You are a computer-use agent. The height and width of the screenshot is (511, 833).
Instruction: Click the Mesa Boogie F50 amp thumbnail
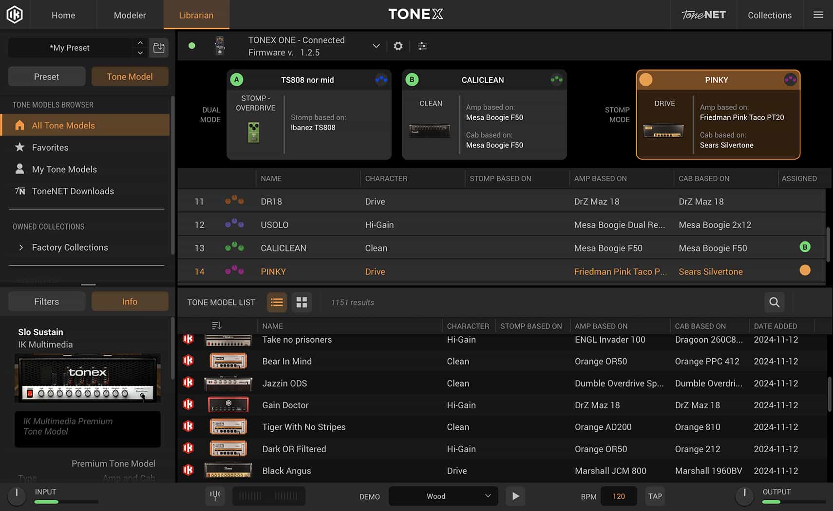(x=430, y=130)
